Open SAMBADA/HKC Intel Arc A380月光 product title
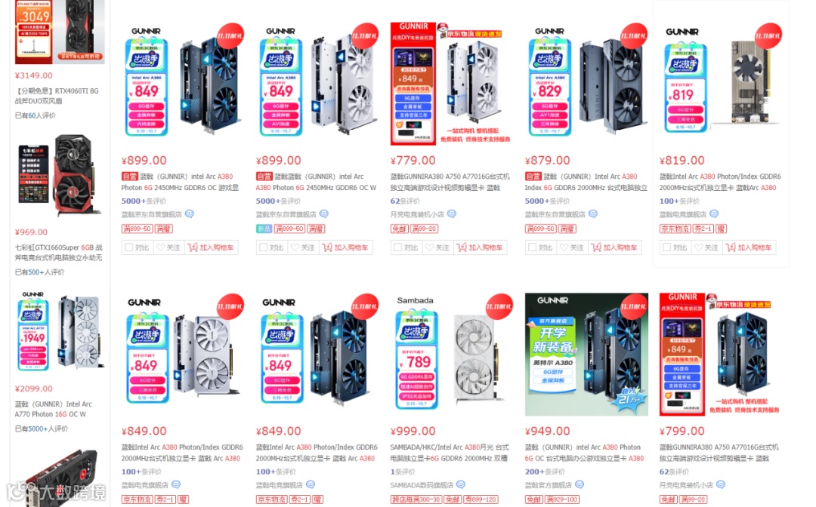Viewport: 816px width, 507px height. 450,453
